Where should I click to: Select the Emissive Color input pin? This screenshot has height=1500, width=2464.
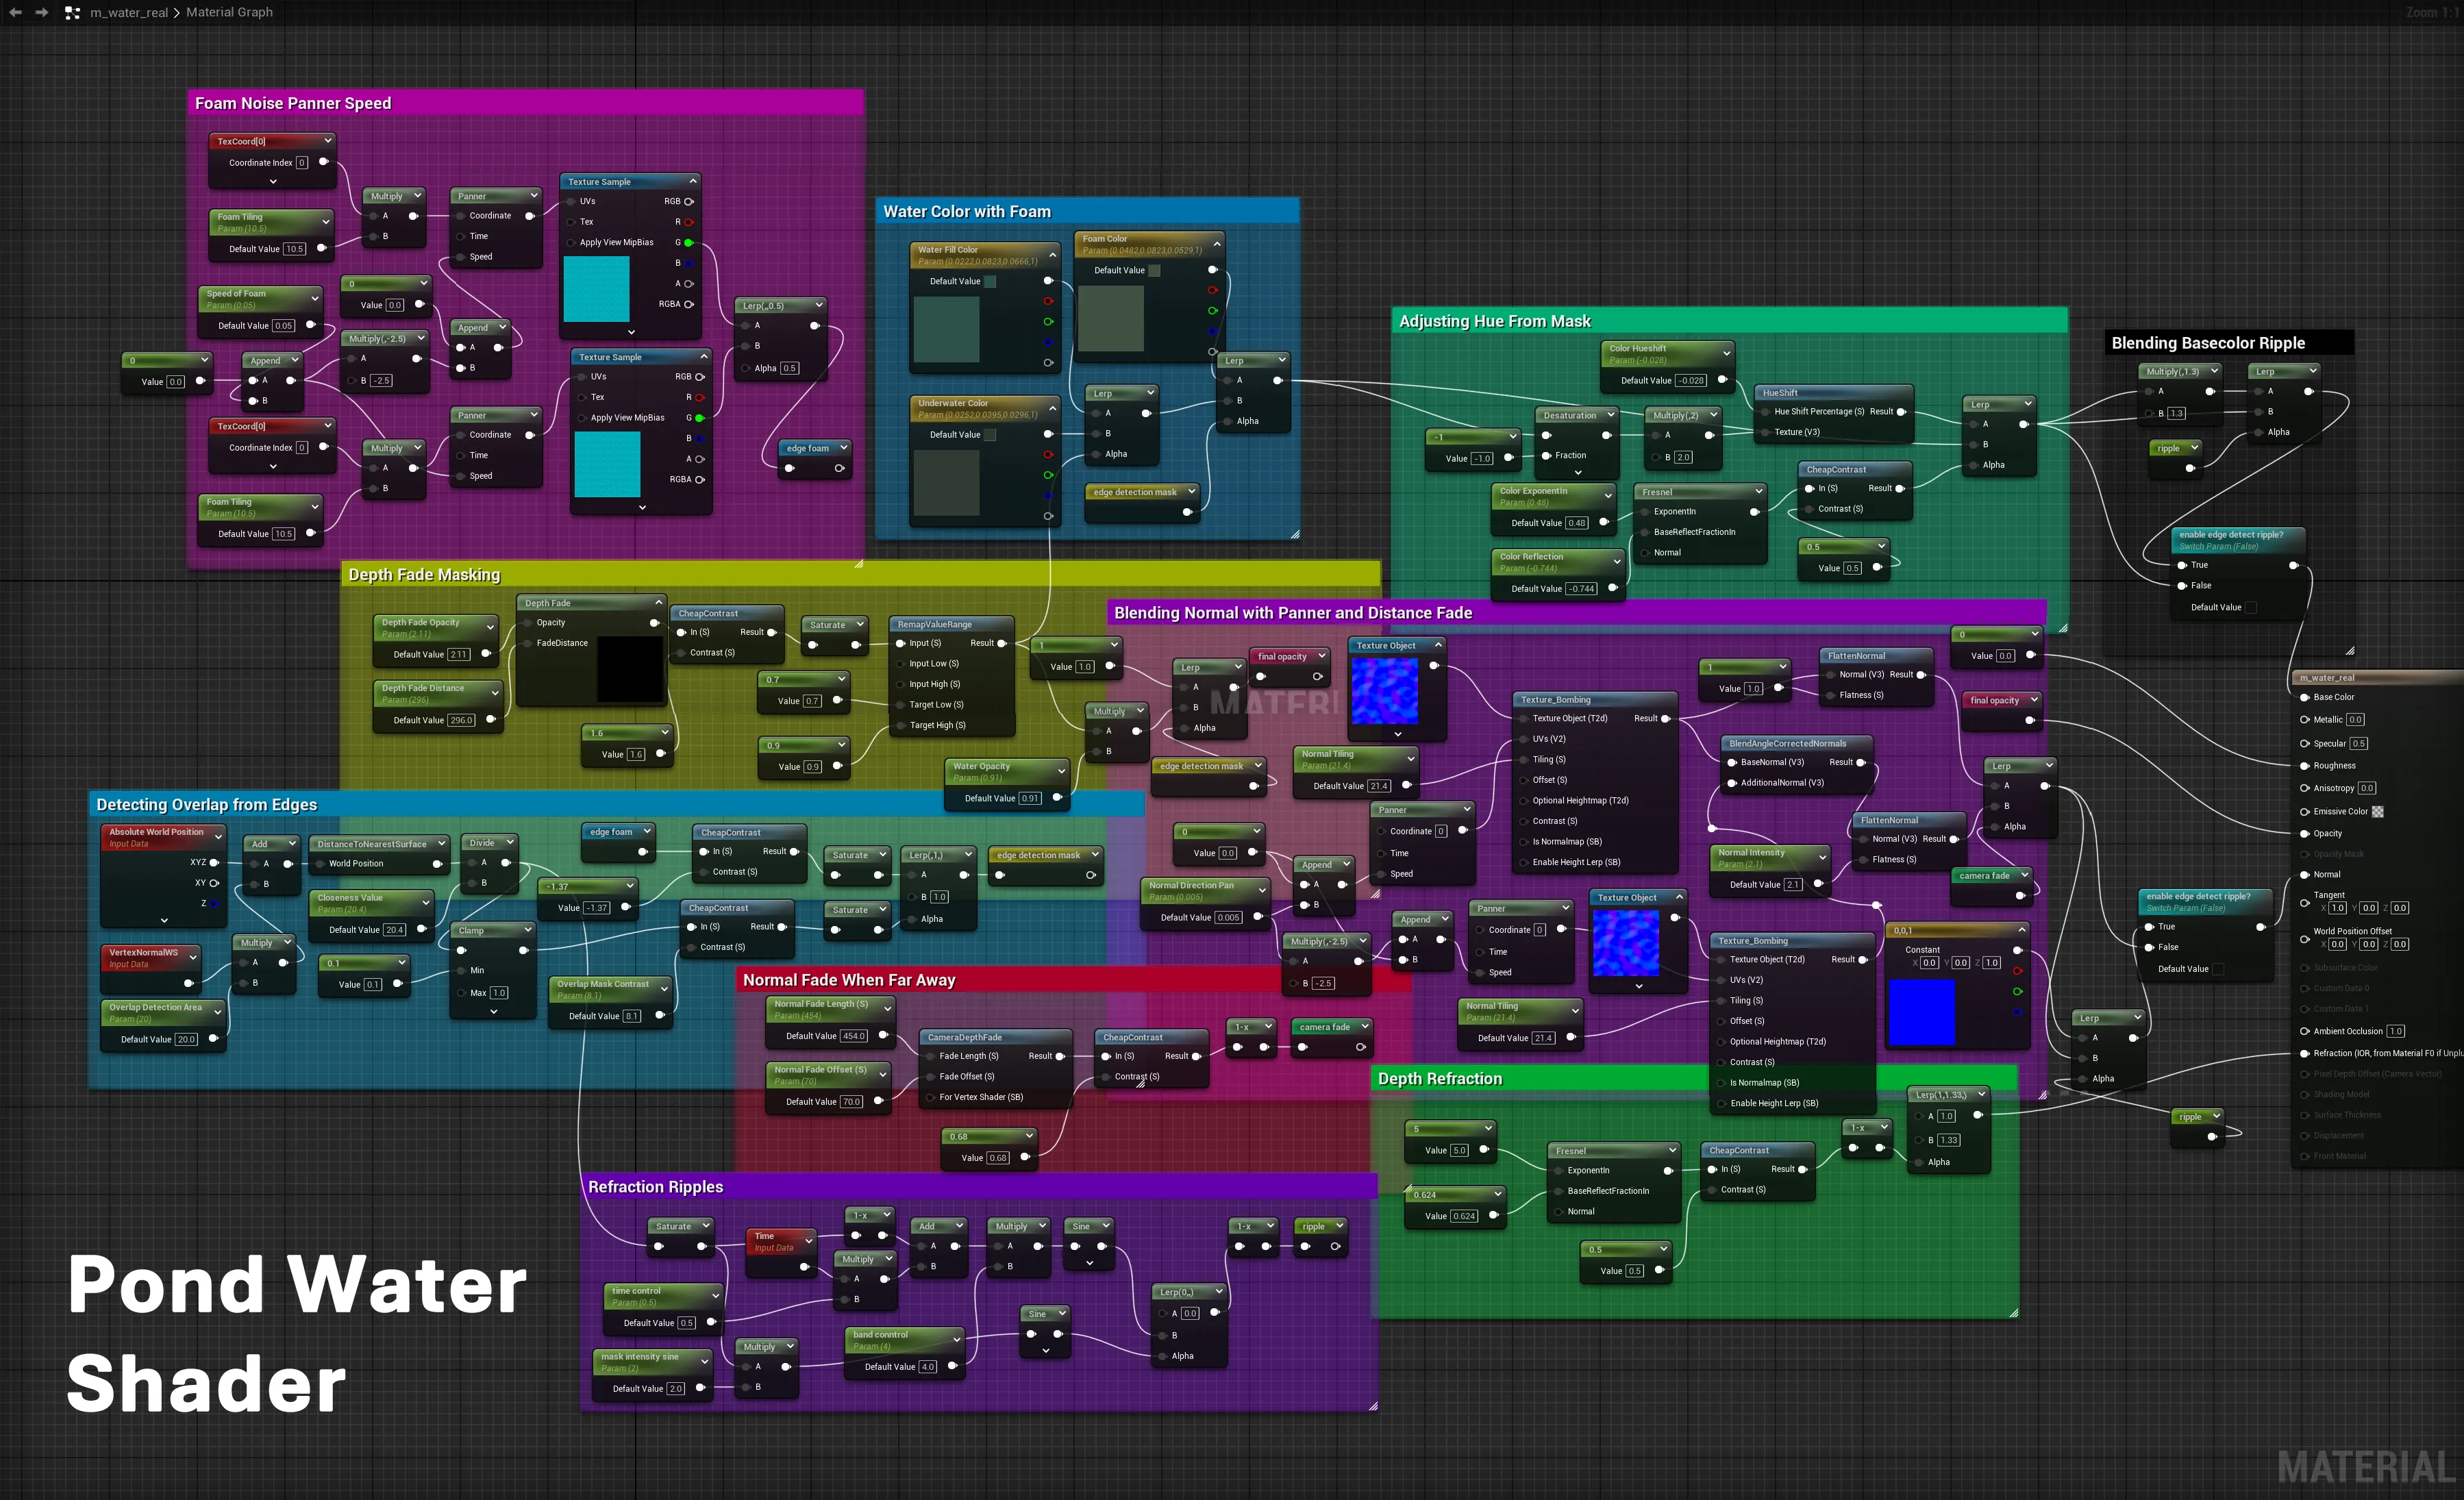click(x=2305, y=811)
